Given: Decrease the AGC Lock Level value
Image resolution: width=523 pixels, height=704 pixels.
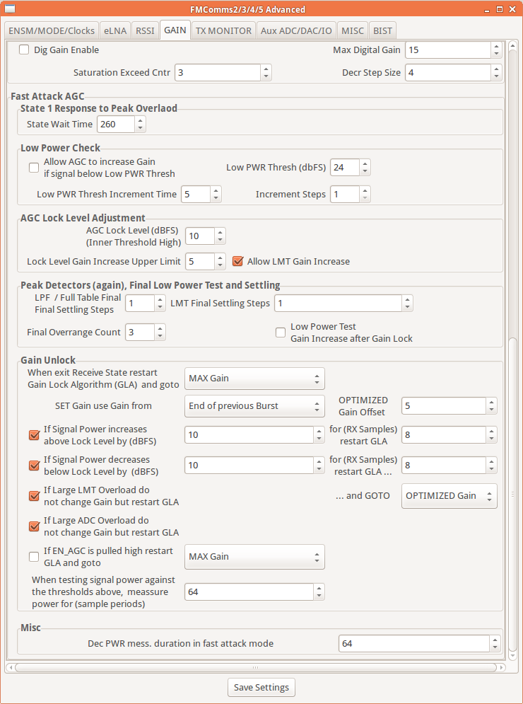Looking at the screenshot, I should 221,240.
